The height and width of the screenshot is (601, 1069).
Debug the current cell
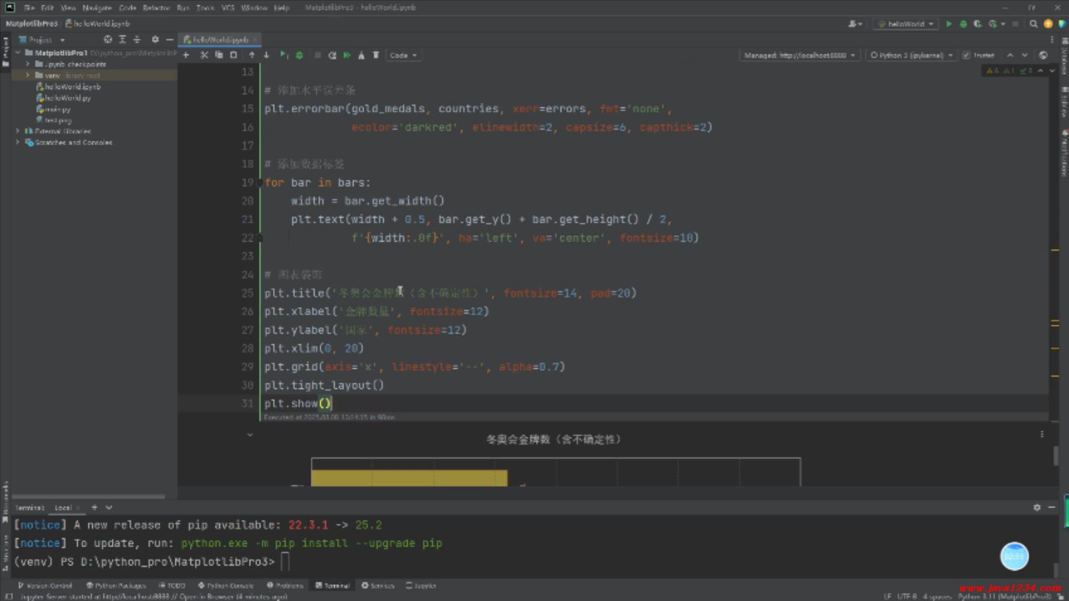pos(300,55)
